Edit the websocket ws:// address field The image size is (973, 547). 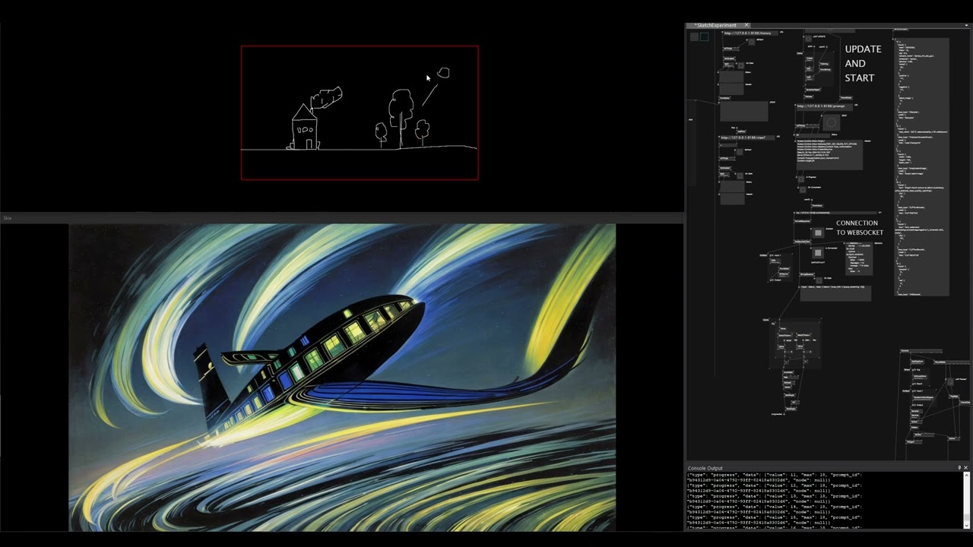coord(835,213)
